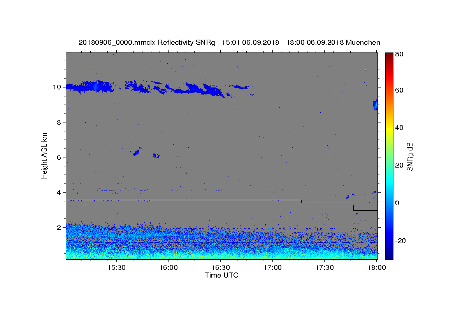Click the 6 km height tick label
The width and height of the screenshot is (467, 311).
coord(59,157)
